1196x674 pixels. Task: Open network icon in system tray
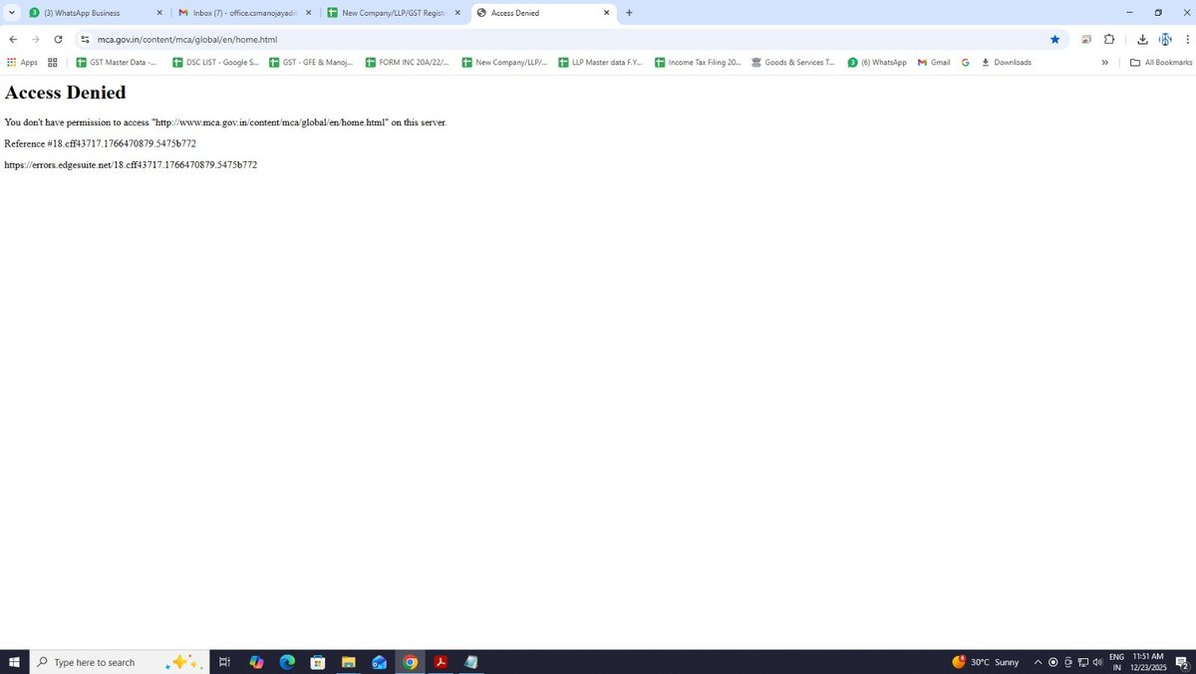pos(1082,662)
